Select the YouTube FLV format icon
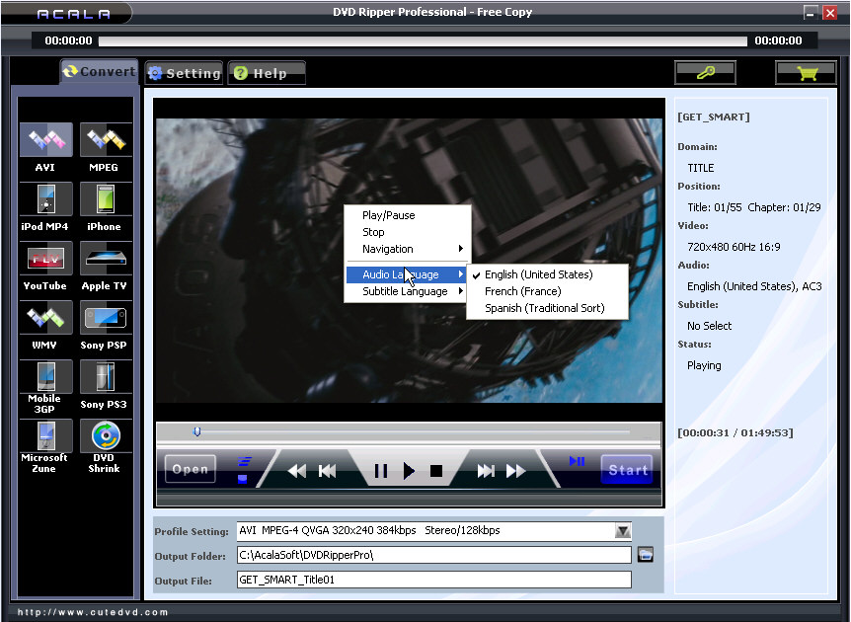The height and width of the screenshot is (622, 851). pos(45,260)
